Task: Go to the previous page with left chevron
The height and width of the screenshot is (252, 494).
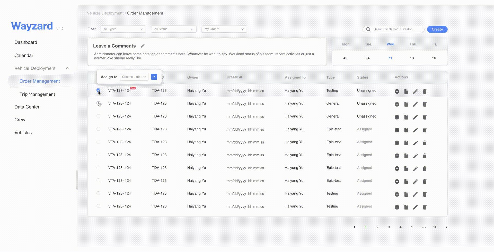Action: 355,227
